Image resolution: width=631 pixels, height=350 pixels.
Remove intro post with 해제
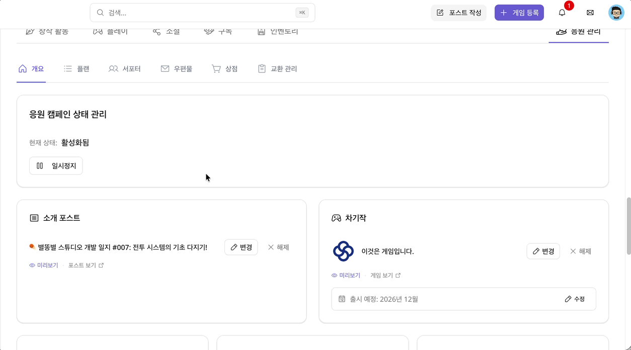coord(278,247)
